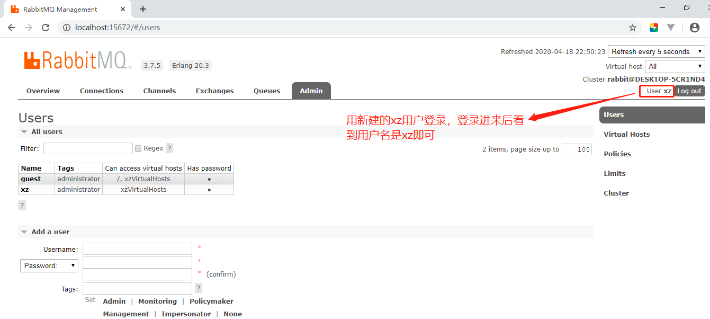
Task: Click guest row's administrator tag cell
Action: tap(79, 179)
